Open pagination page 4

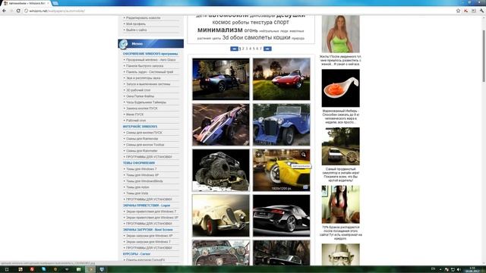[x=250, y=49]
